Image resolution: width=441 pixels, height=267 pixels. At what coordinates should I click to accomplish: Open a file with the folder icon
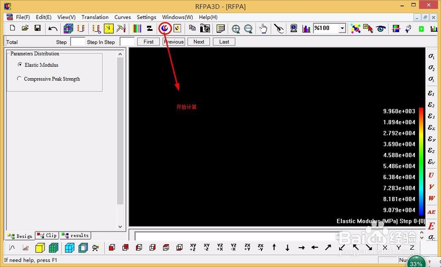click(x=25, y=28)
